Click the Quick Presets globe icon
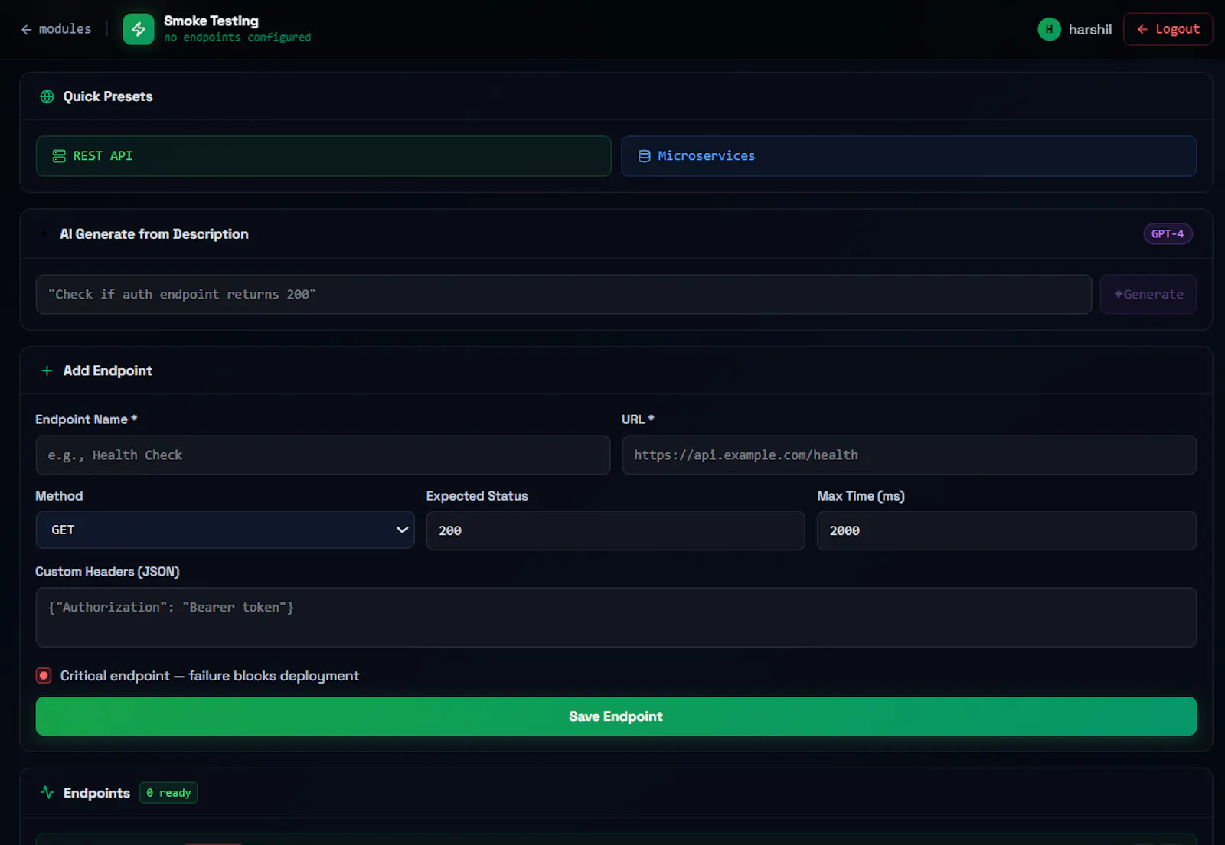Screen dimensions: 1225x845 tap(47, 96)
